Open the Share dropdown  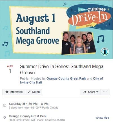pyautogui.click(x=91, y=92)
